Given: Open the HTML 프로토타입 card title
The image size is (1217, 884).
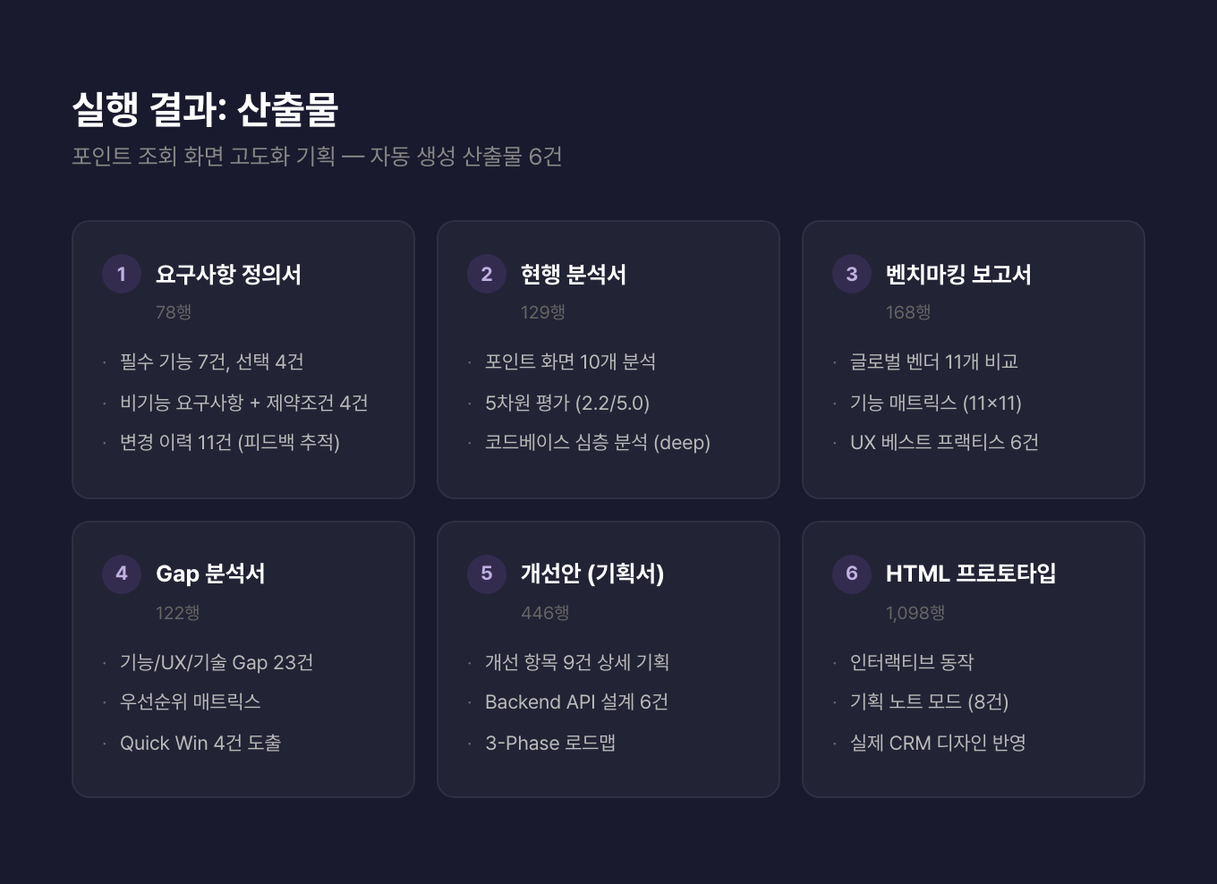Looking at the screenshot, I should [970, 574].
